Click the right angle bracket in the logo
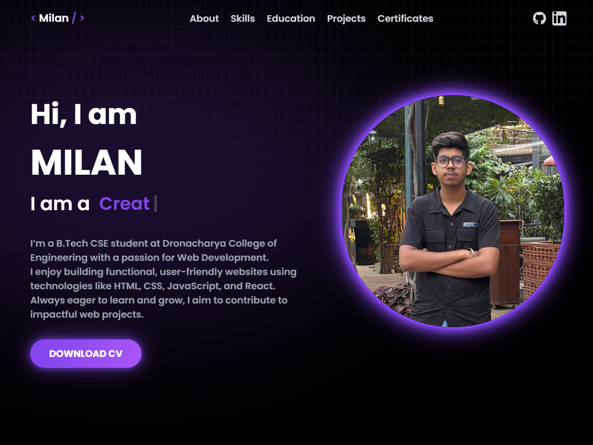This screenshot has height=445, width=593. click(82, 18)
